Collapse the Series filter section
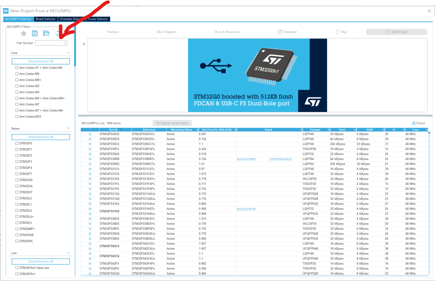435x281 pixels. click(69, 128)
